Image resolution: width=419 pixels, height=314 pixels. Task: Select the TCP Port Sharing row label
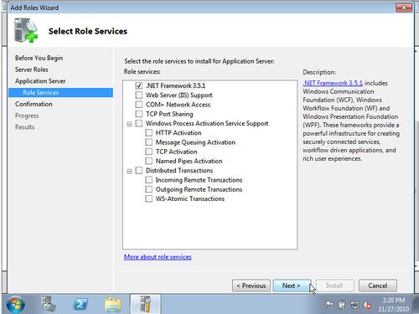tap(169, 114)
